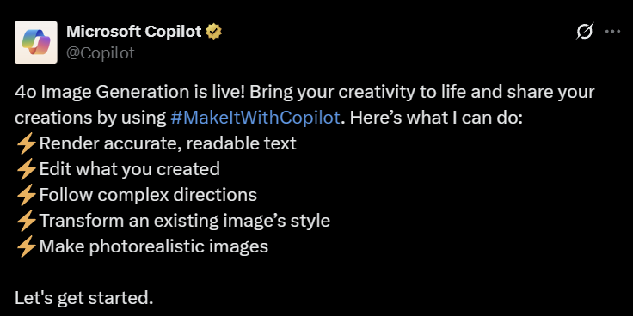
Task: Click the Microsoft Copilot display name
Action: [133, 31]
